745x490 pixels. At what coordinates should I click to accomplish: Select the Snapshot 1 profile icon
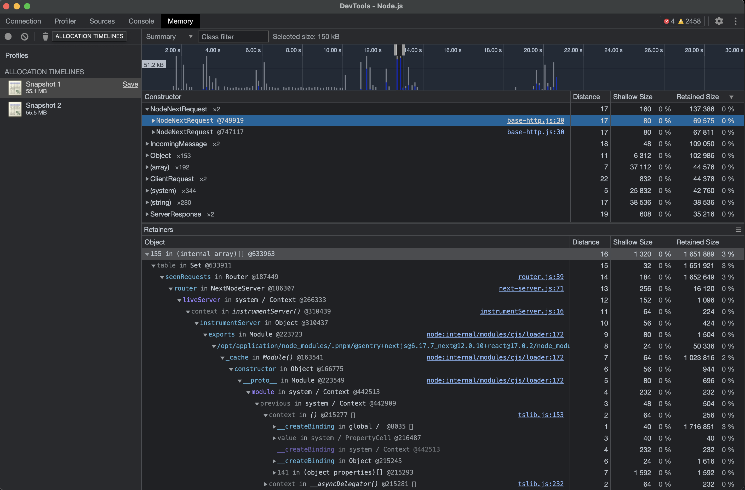tap(15, 87)
